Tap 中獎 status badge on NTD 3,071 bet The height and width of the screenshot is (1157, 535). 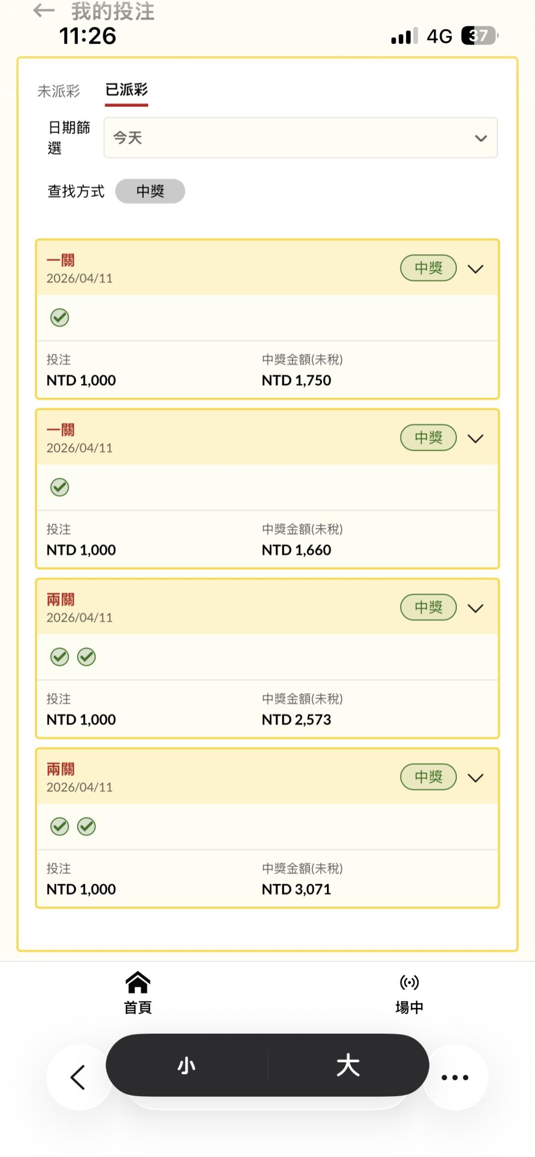coord(428,777)
